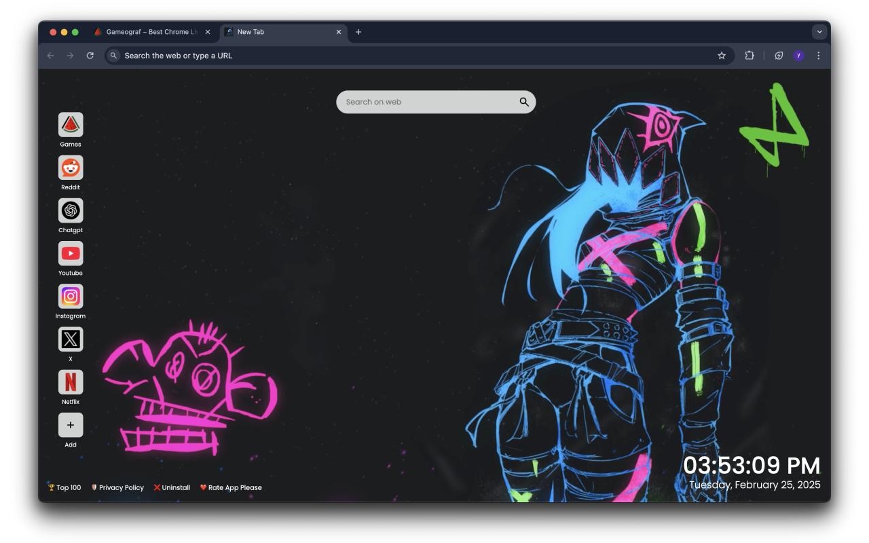Open a new tab with the plus button
Screen dimensions: 869x543
tap(358, 32)
